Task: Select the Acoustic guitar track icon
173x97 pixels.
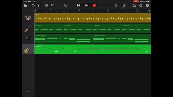Action: point(28,49)
